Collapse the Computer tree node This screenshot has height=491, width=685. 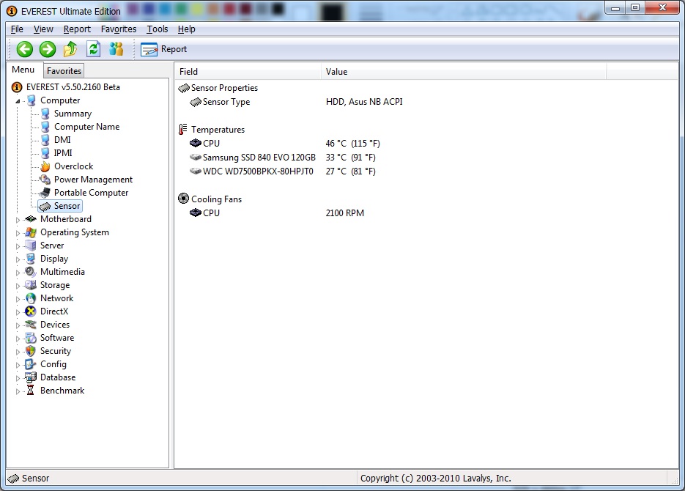coord(19,101)
